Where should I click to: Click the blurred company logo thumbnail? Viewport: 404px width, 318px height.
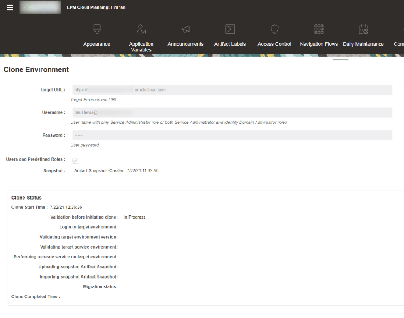tap(40, 7)
